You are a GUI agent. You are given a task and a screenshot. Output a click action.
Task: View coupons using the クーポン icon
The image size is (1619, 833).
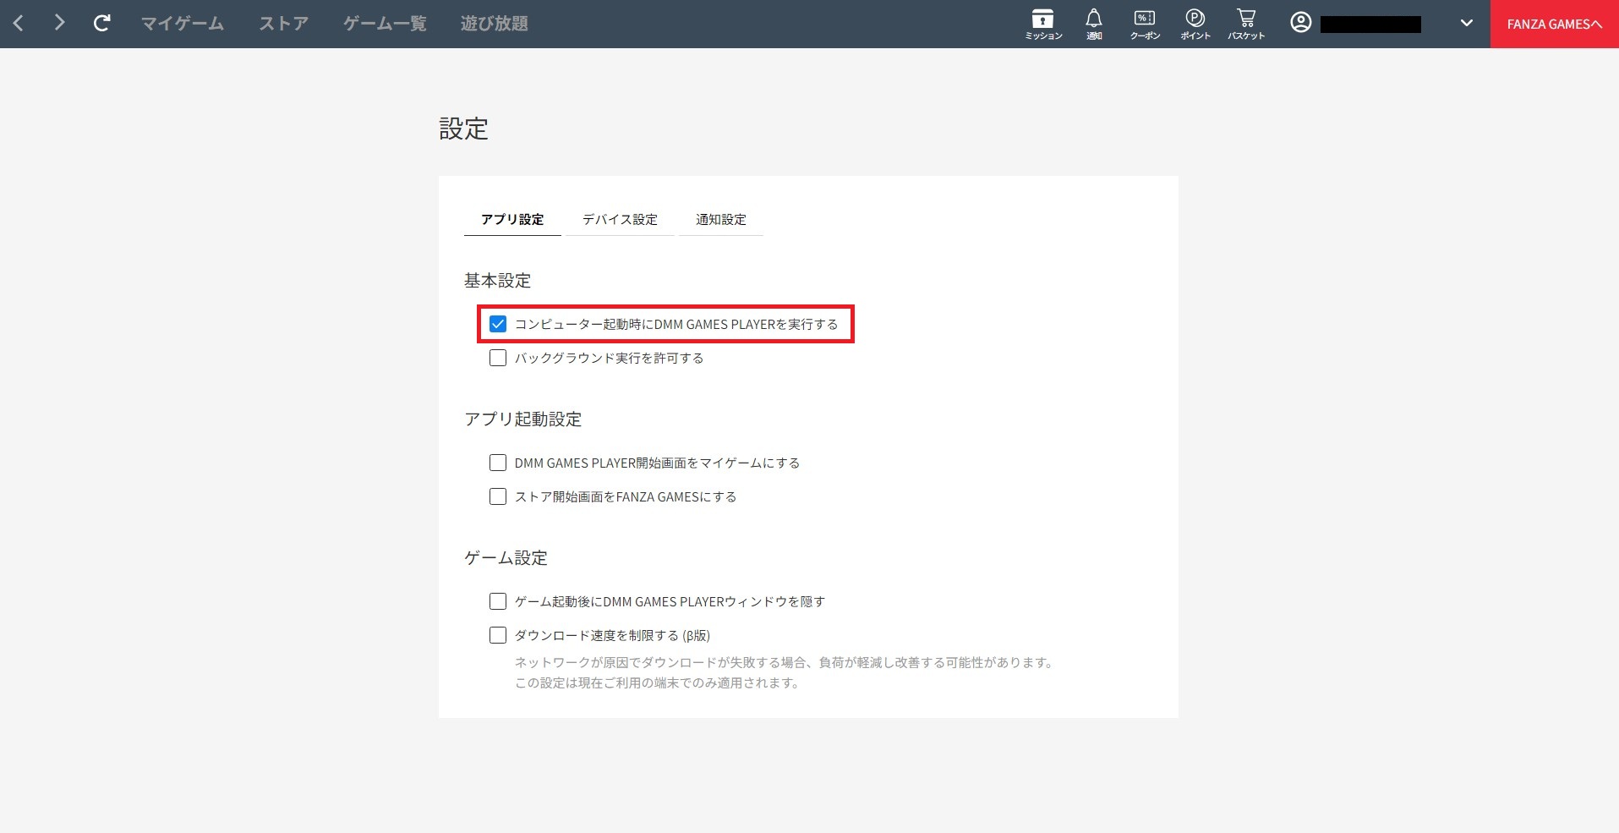point(1144,23)
